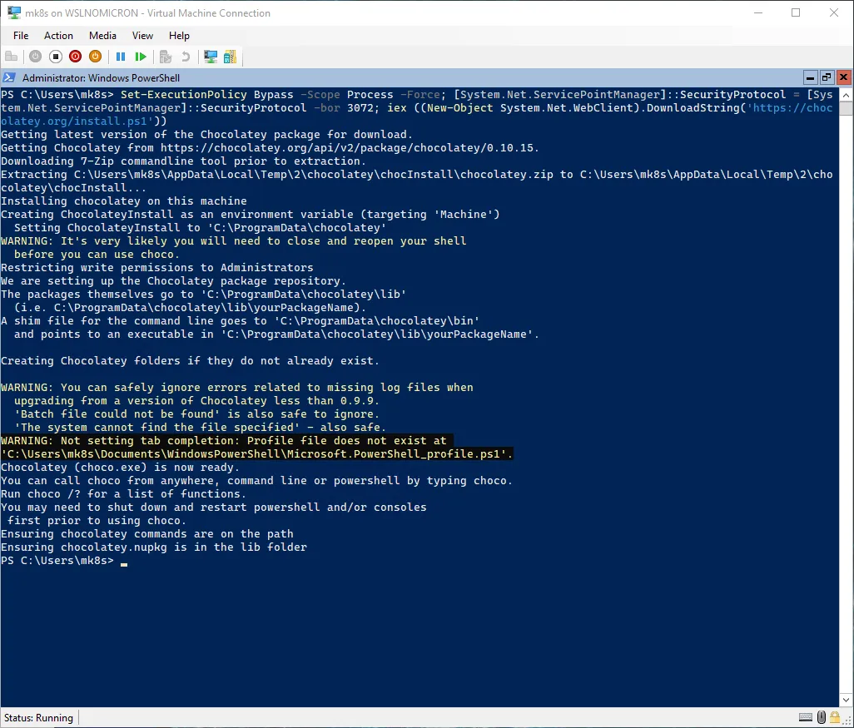Save VM state with the orange power icon

[95, 57]
